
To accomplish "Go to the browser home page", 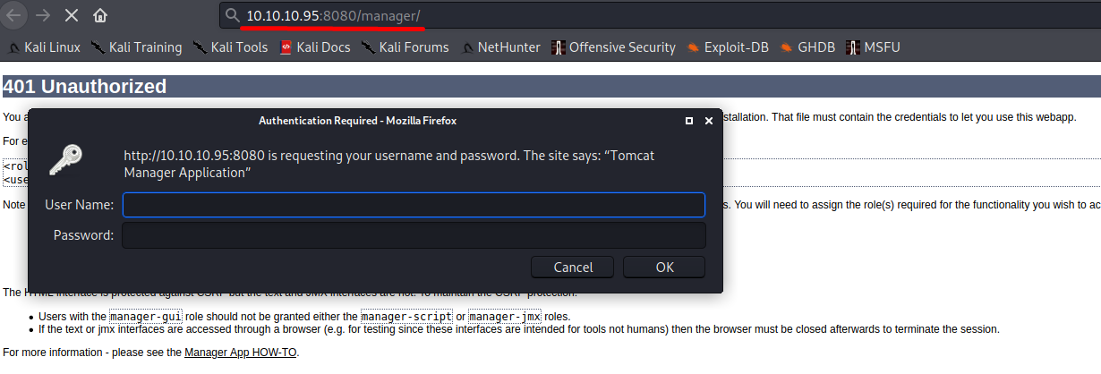I will coord(100,15).
